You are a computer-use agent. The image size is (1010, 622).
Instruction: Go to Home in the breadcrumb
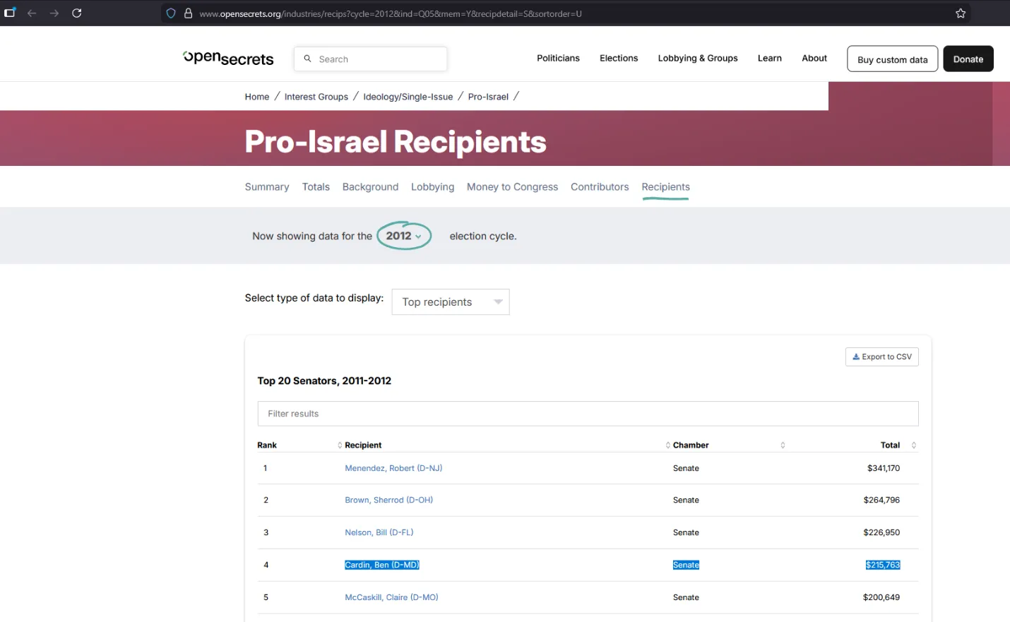point(257,97)
